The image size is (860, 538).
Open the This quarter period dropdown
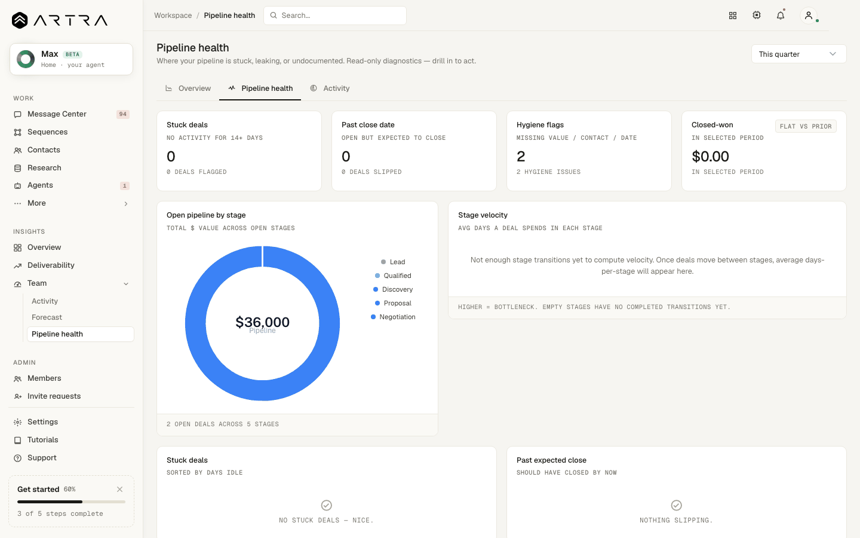pyautogui.click(x=798, y=54)
